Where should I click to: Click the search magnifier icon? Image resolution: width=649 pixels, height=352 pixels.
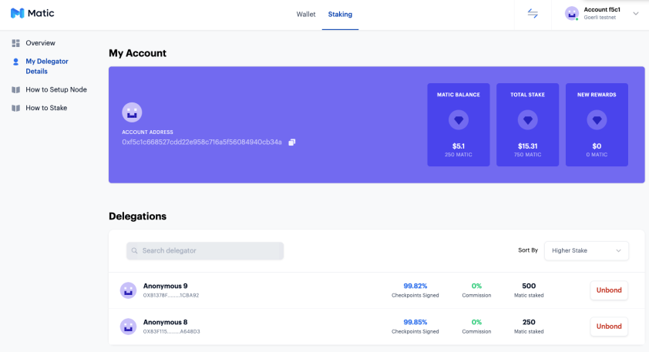pos(135,250)
